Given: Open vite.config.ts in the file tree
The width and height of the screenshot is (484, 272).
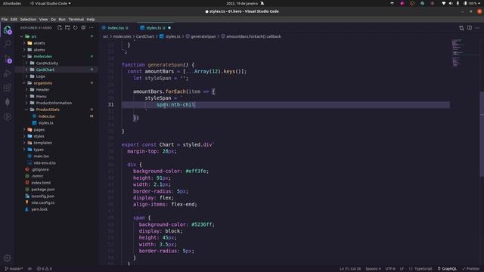Looking at the screenshot, I should click(42, 202).
